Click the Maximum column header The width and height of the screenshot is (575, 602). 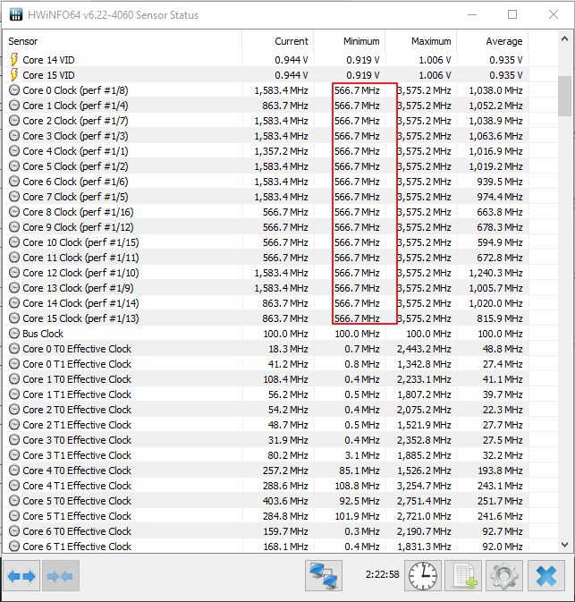421,41
